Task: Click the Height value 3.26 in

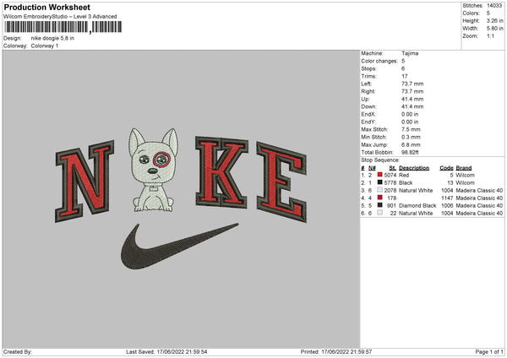Action: 494,20
